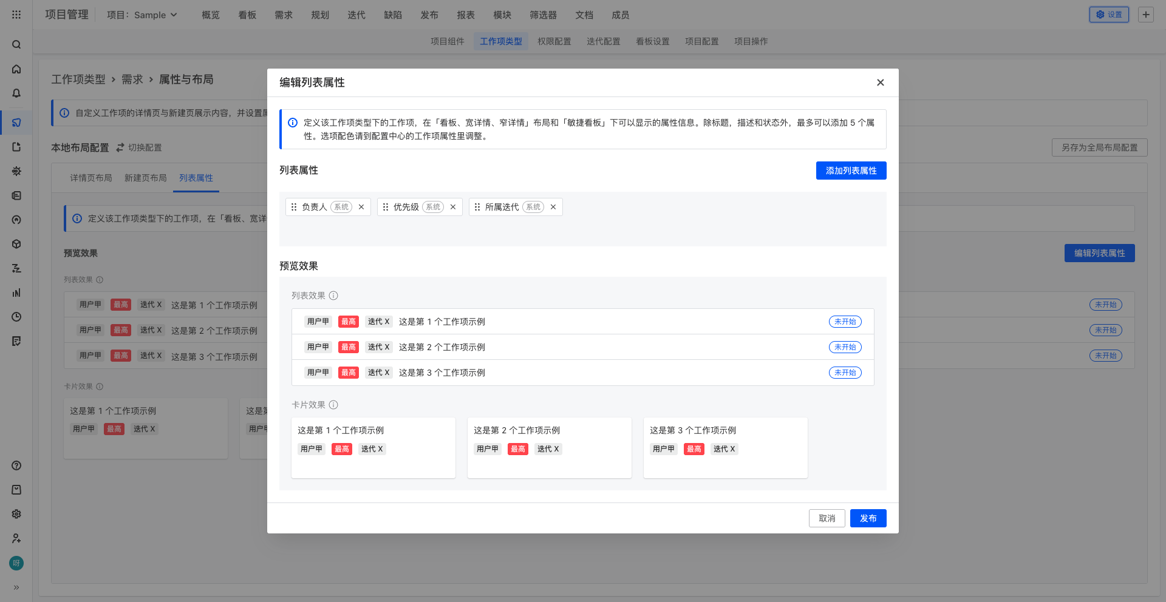1166x602 pixels.
Task: Open the bug/defect icon in sidebar
Action: (x=16, y=171)
